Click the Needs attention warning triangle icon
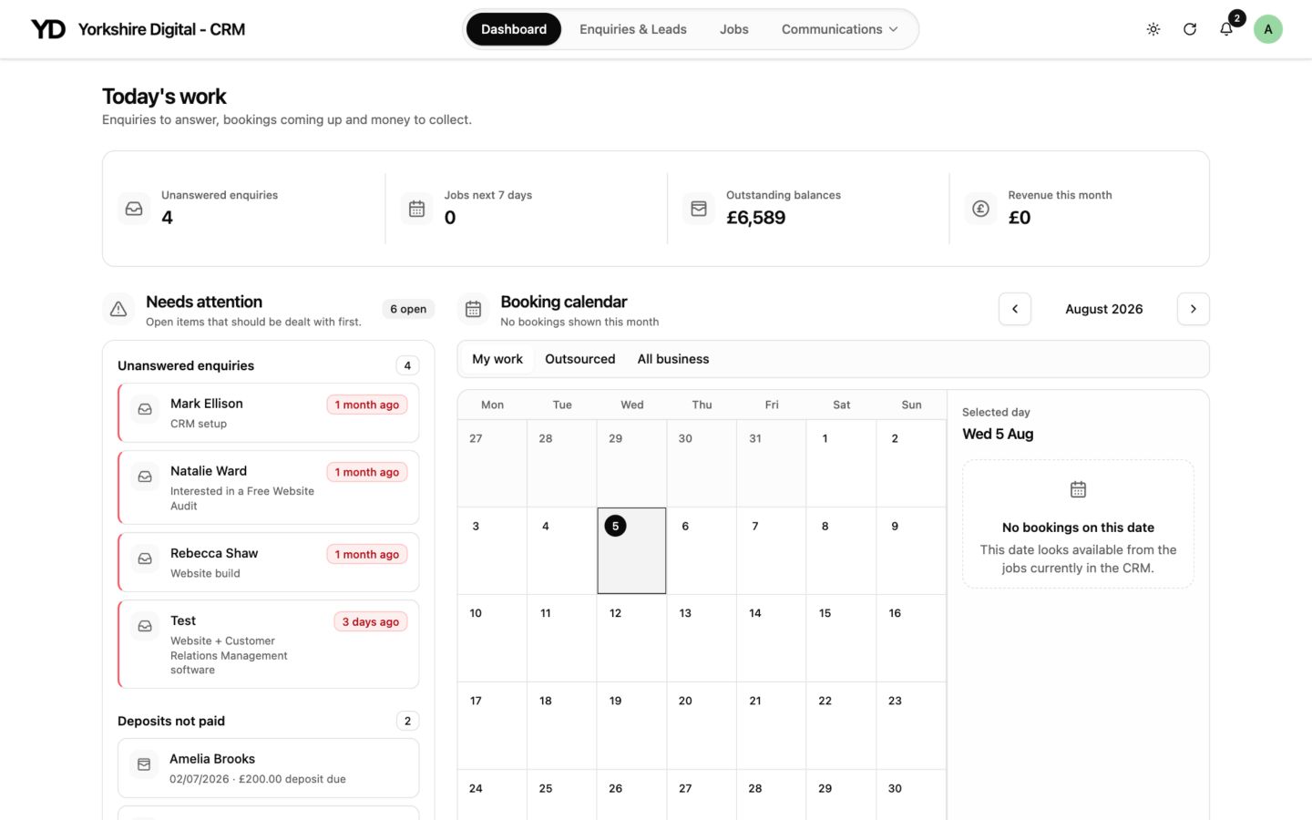The image size is (1312, 820). 118,310
